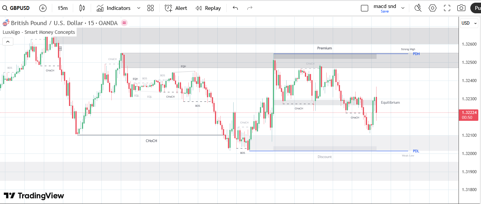Screen dimensions: 481x204
Task: Undo the last chart action
Action: [236, 8]
